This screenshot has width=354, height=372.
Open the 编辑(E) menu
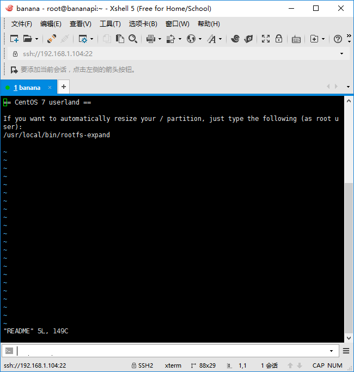pyautogui.click(x=51, y=24)
